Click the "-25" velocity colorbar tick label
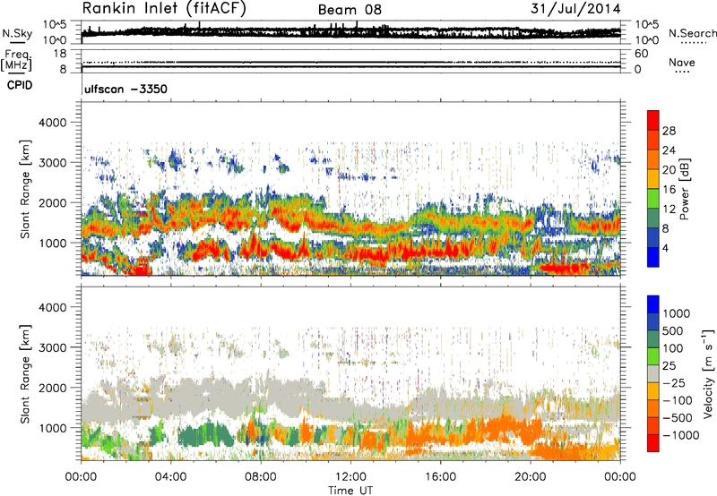This screenshot has width=717, height=496. pyautogui.click(x=676, y=382)
